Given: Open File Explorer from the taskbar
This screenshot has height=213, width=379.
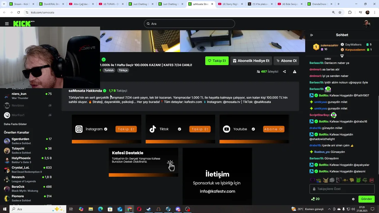Looking at the screenshot, I should [91, 209].
